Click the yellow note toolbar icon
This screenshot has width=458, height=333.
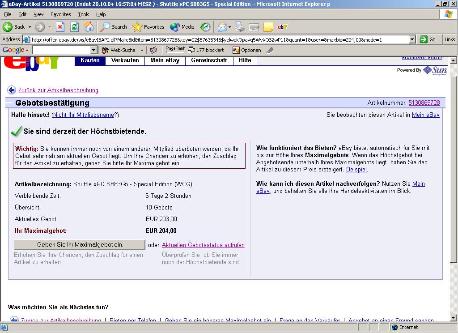click(268, 27)
